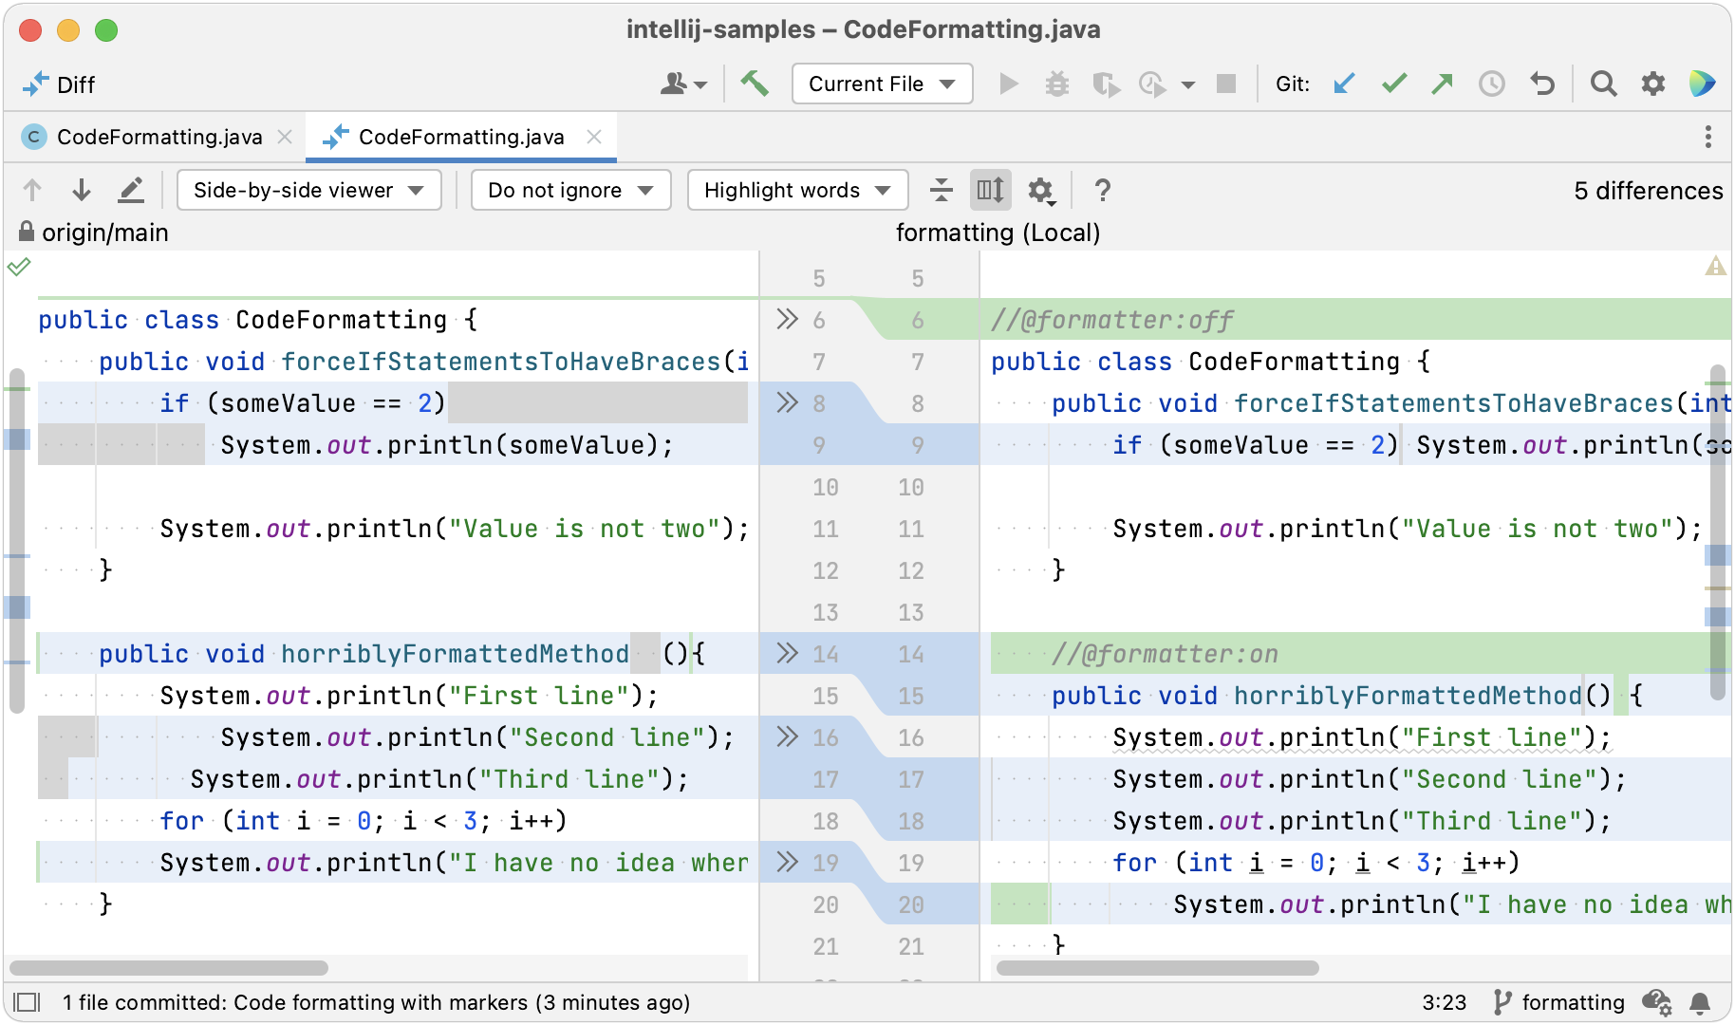This screenshot has height=1025, width=1735.
Task: Open the Highlight words dropdown
Action: tap(798, 190)
